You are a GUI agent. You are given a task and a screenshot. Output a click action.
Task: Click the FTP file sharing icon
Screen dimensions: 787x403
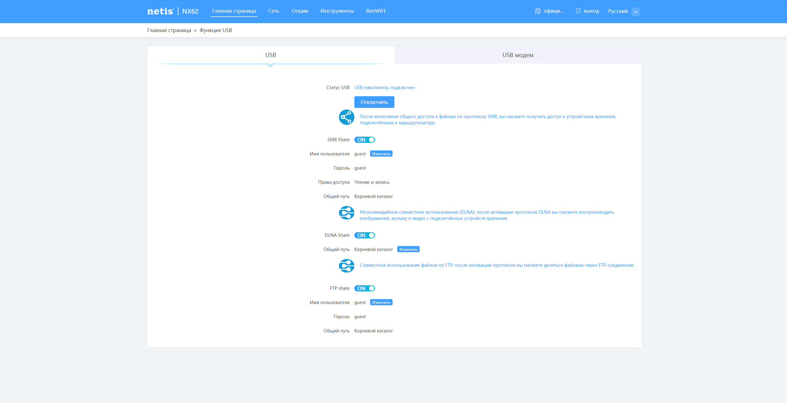346,266
